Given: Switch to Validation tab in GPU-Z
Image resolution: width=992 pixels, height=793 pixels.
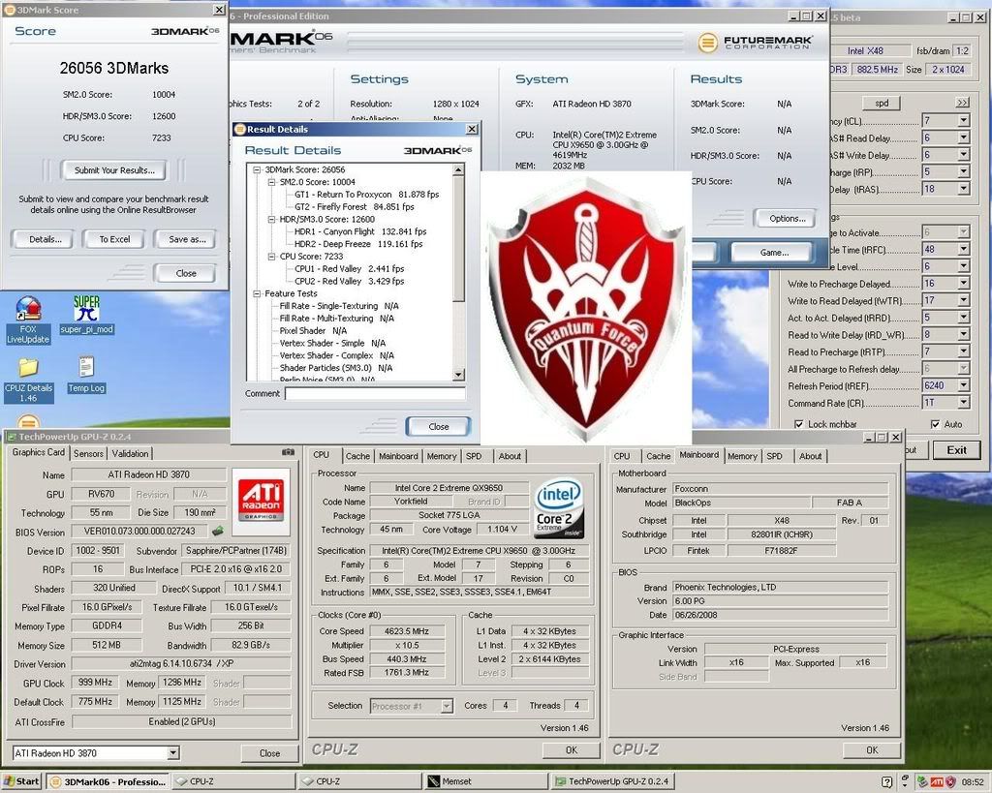Looking at the screenshot, I should point(130,453).
